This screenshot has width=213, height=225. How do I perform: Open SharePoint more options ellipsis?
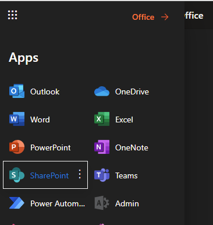tap(80, 174)
